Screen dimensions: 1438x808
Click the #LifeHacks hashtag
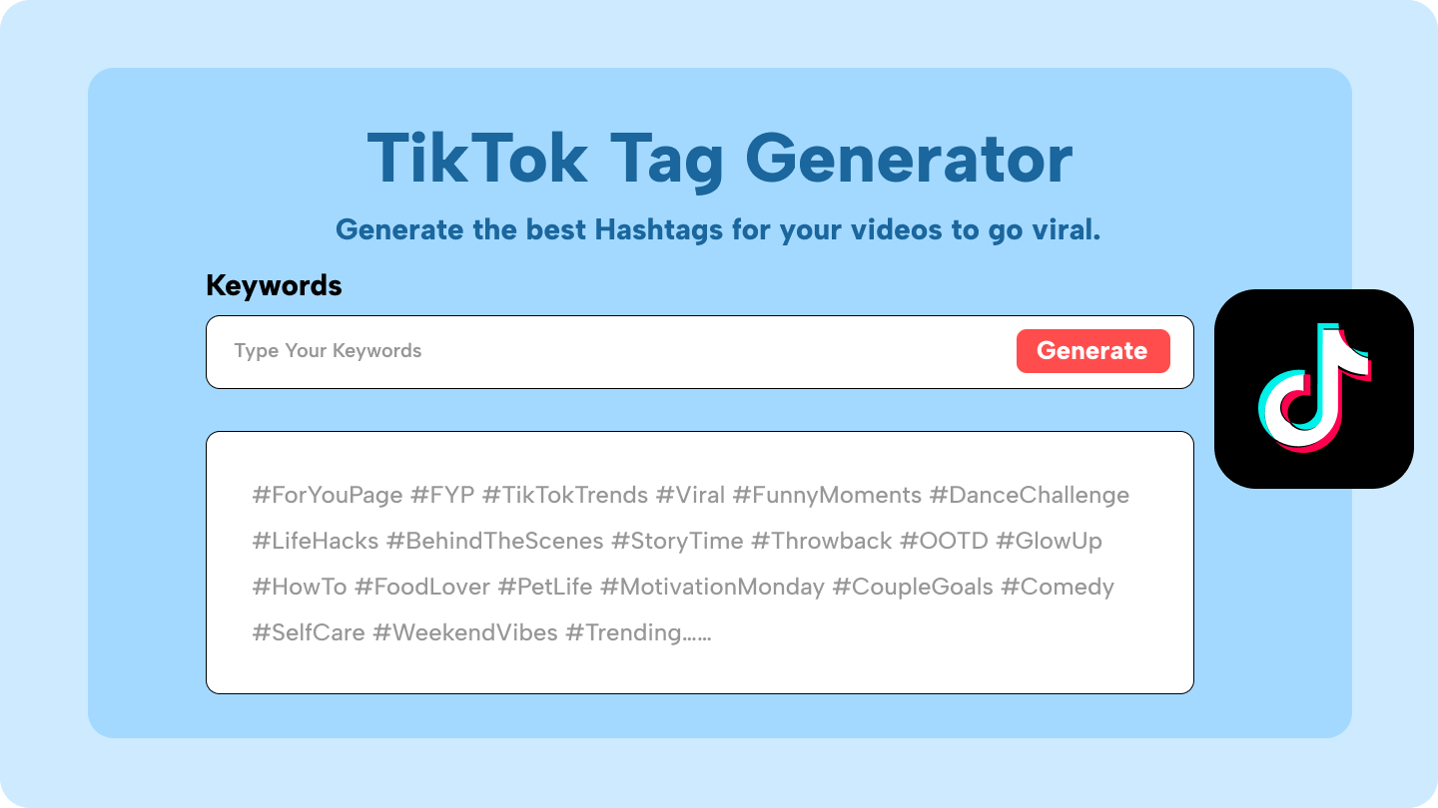pyautogui.click(x=316, y=542)
